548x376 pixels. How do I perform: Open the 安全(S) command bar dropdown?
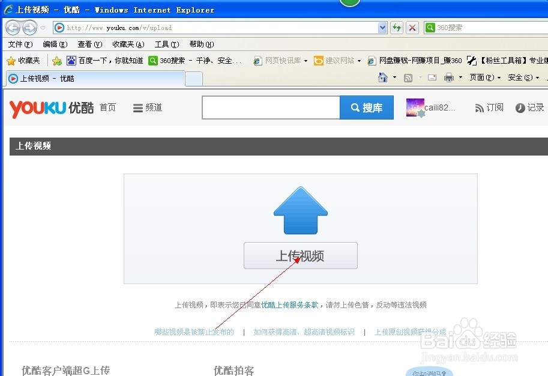coord(523,77)
